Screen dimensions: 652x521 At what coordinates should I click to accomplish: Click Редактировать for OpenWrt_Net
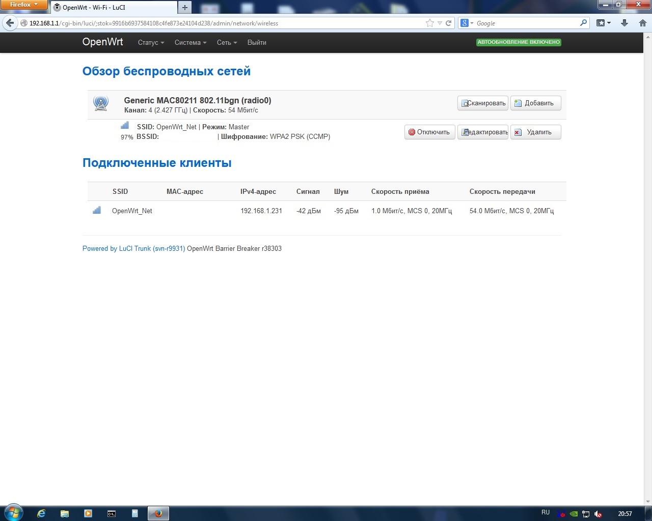coord(483,132)
